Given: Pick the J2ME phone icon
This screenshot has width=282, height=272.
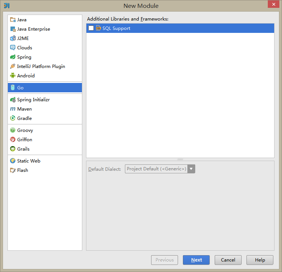Looking at the screenshot, I should click(x=13, y=38).
